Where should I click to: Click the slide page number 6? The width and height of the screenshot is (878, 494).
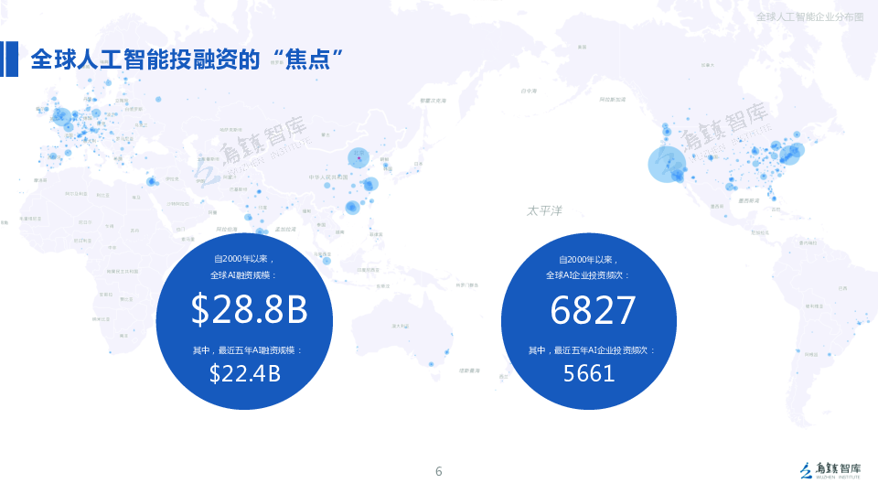tap(438, 471)
